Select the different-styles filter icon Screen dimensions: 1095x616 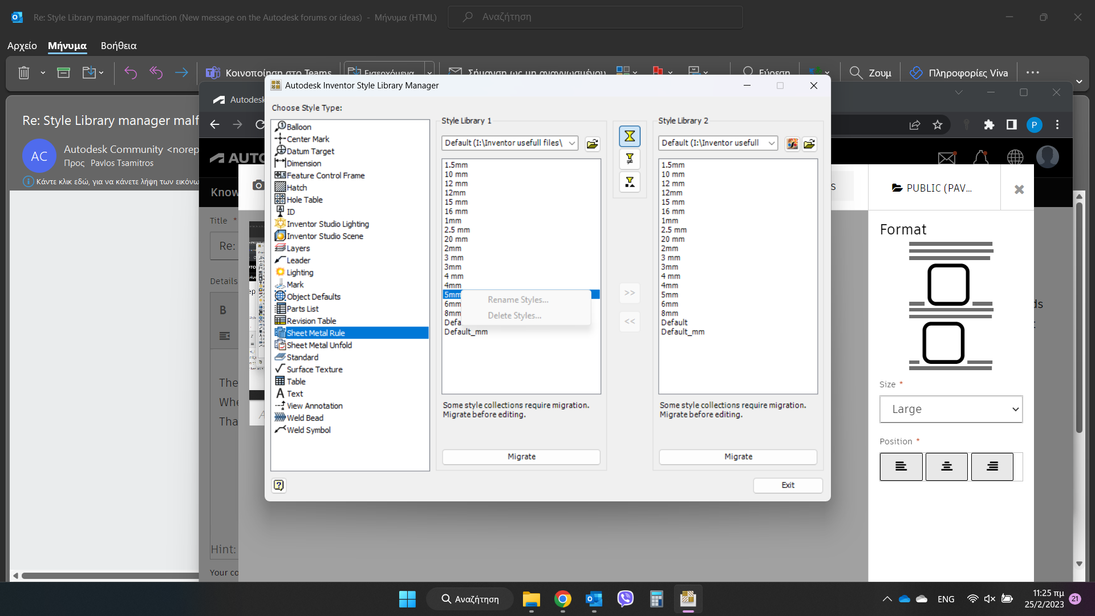point(630,159)
